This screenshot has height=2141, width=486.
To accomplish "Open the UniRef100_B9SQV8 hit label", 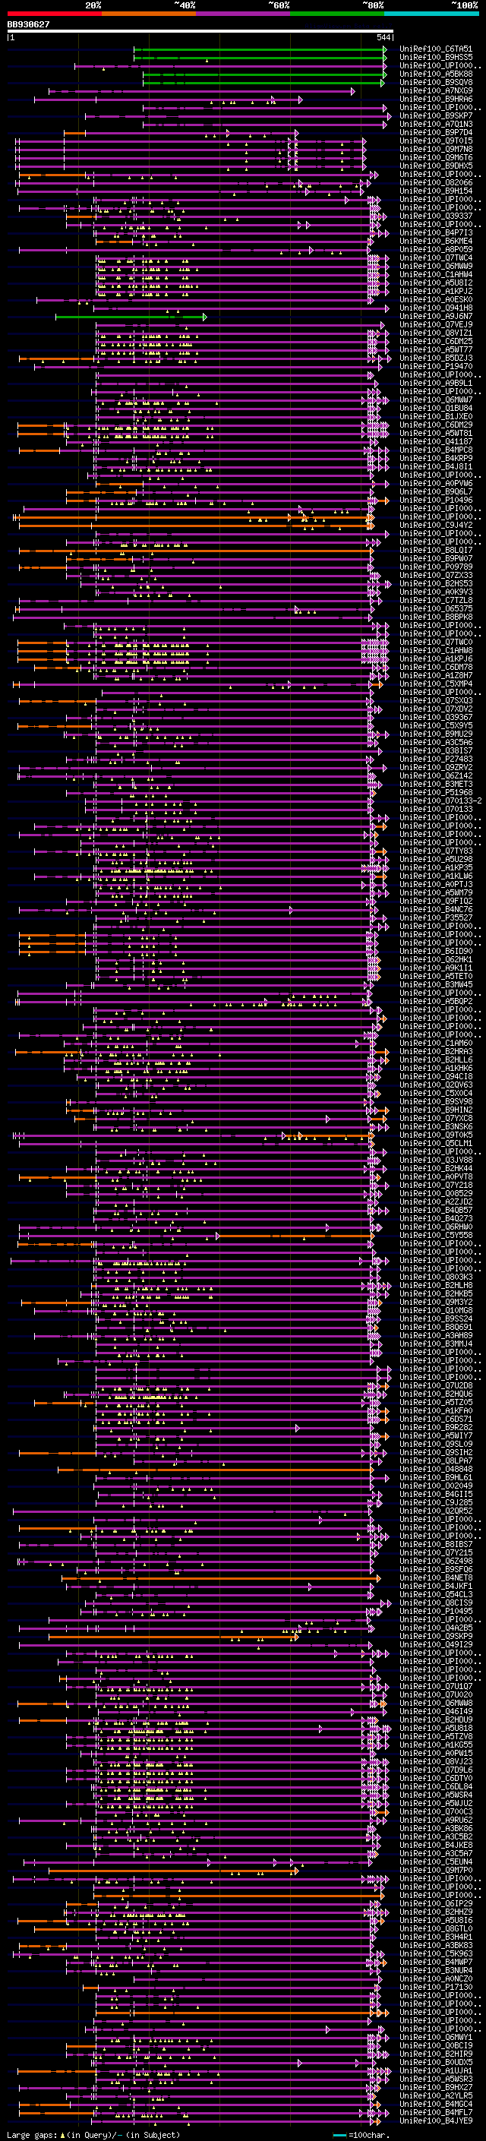I will pos(436,83).
